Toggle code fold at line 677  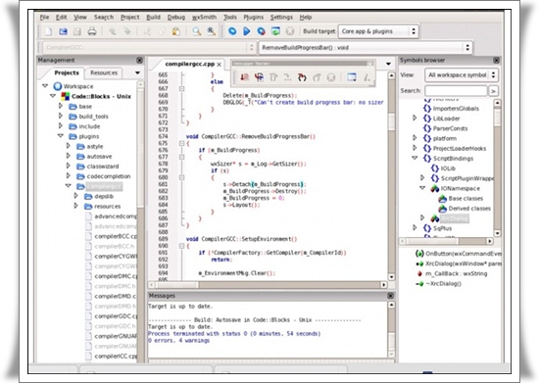point(182,157)
